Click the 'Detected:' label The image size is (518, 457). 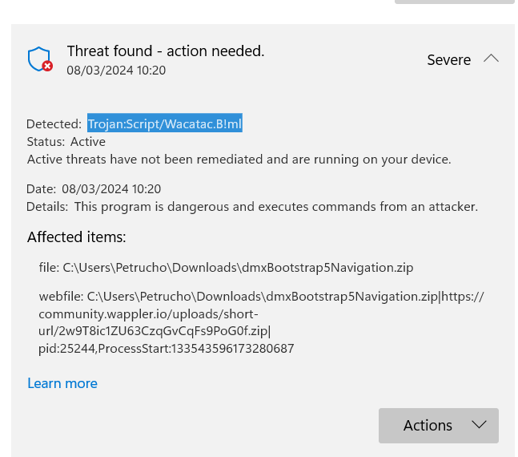[54, 124]
